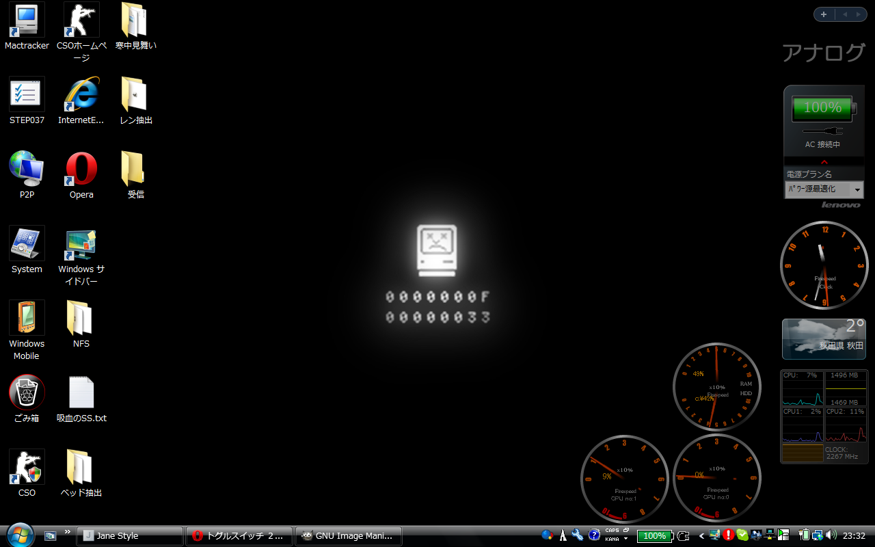The height and width of the screenshot is (547, 875).
Task: Open the Windows Start menu orb
Action: pos(20,535)
